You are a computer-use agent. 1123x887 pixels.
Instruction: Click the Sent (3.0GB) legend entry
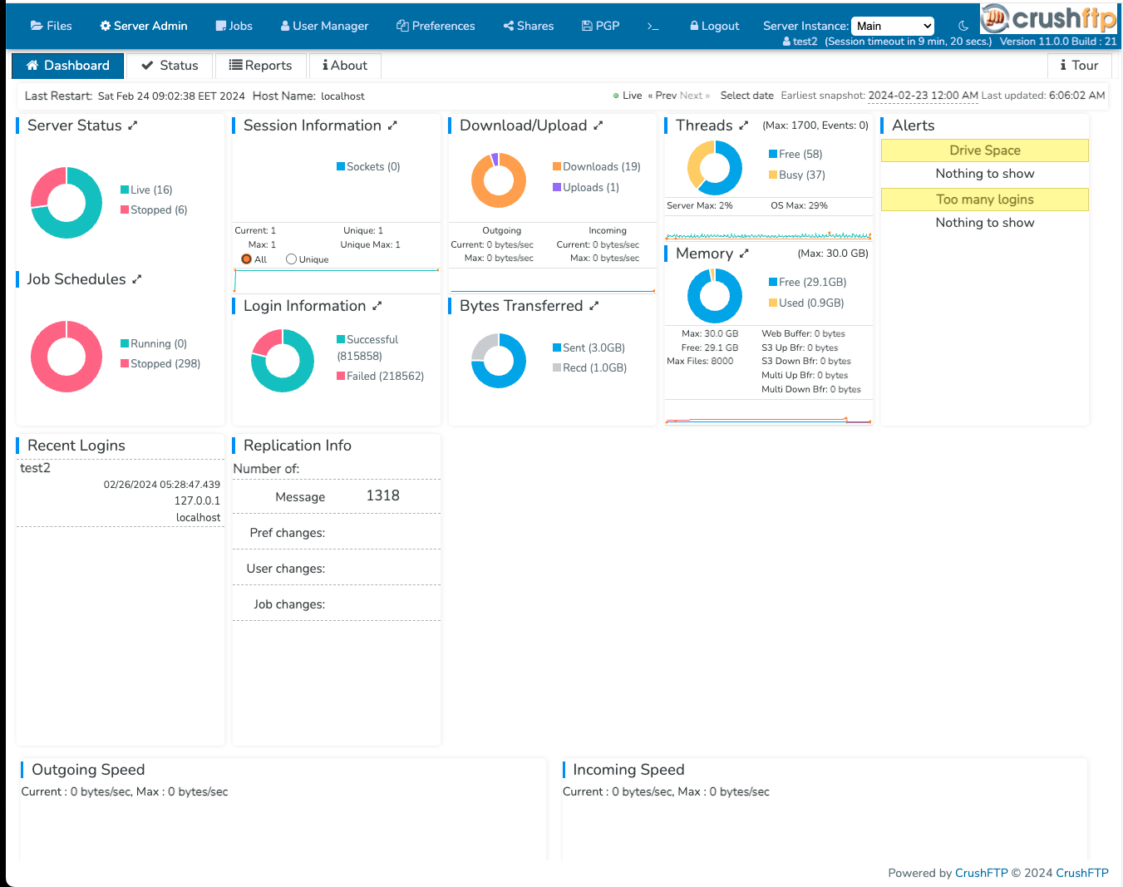click(x=589, y=347)
